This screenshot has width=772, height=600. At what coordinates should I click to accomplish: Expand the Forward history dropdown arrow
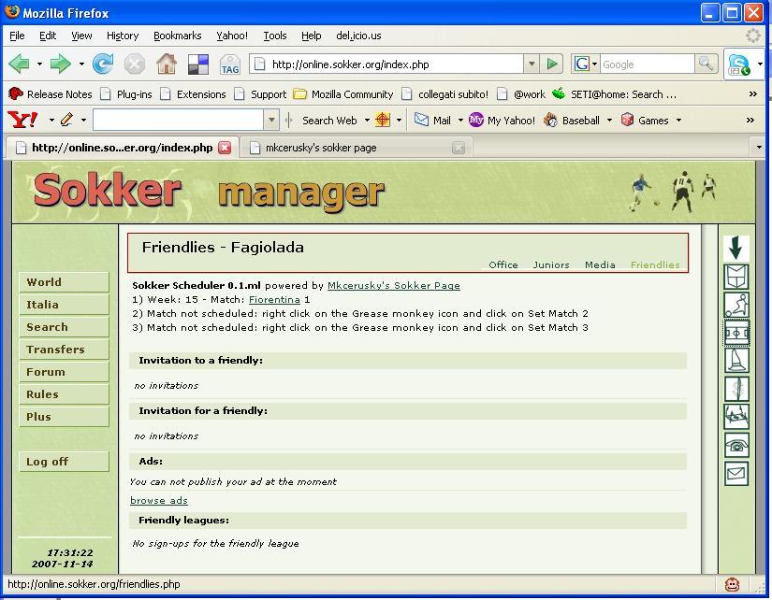[x=81, y=64]
